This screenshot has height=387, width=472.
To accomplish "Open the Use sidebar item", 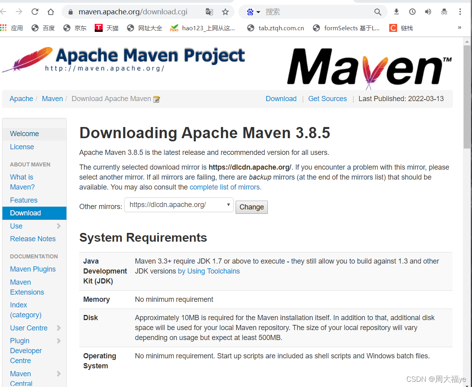I will (x=16, y=226).
